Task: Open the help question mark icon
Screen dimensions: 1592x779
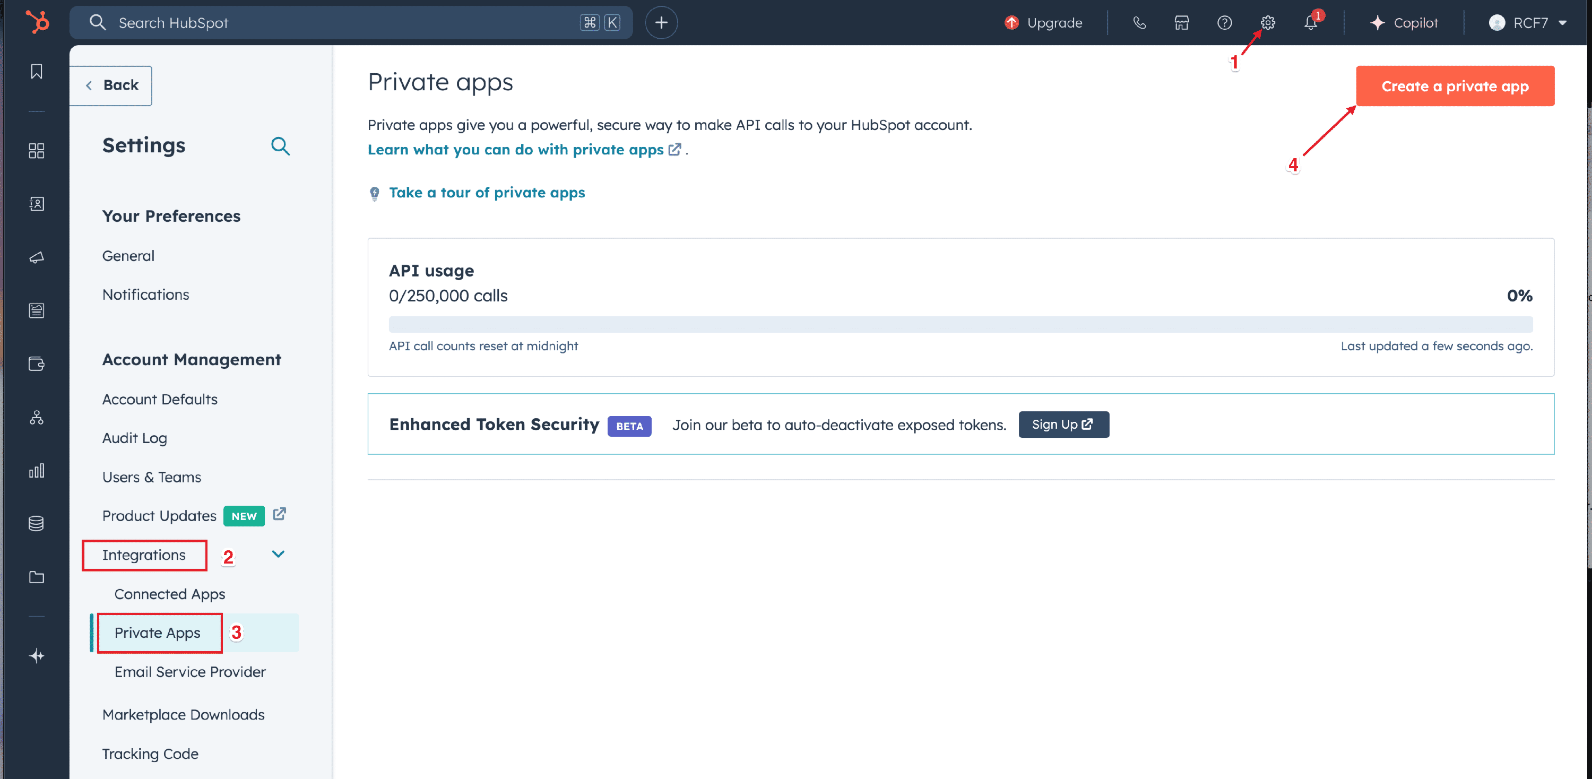Action: click(x=1224, y=23)
